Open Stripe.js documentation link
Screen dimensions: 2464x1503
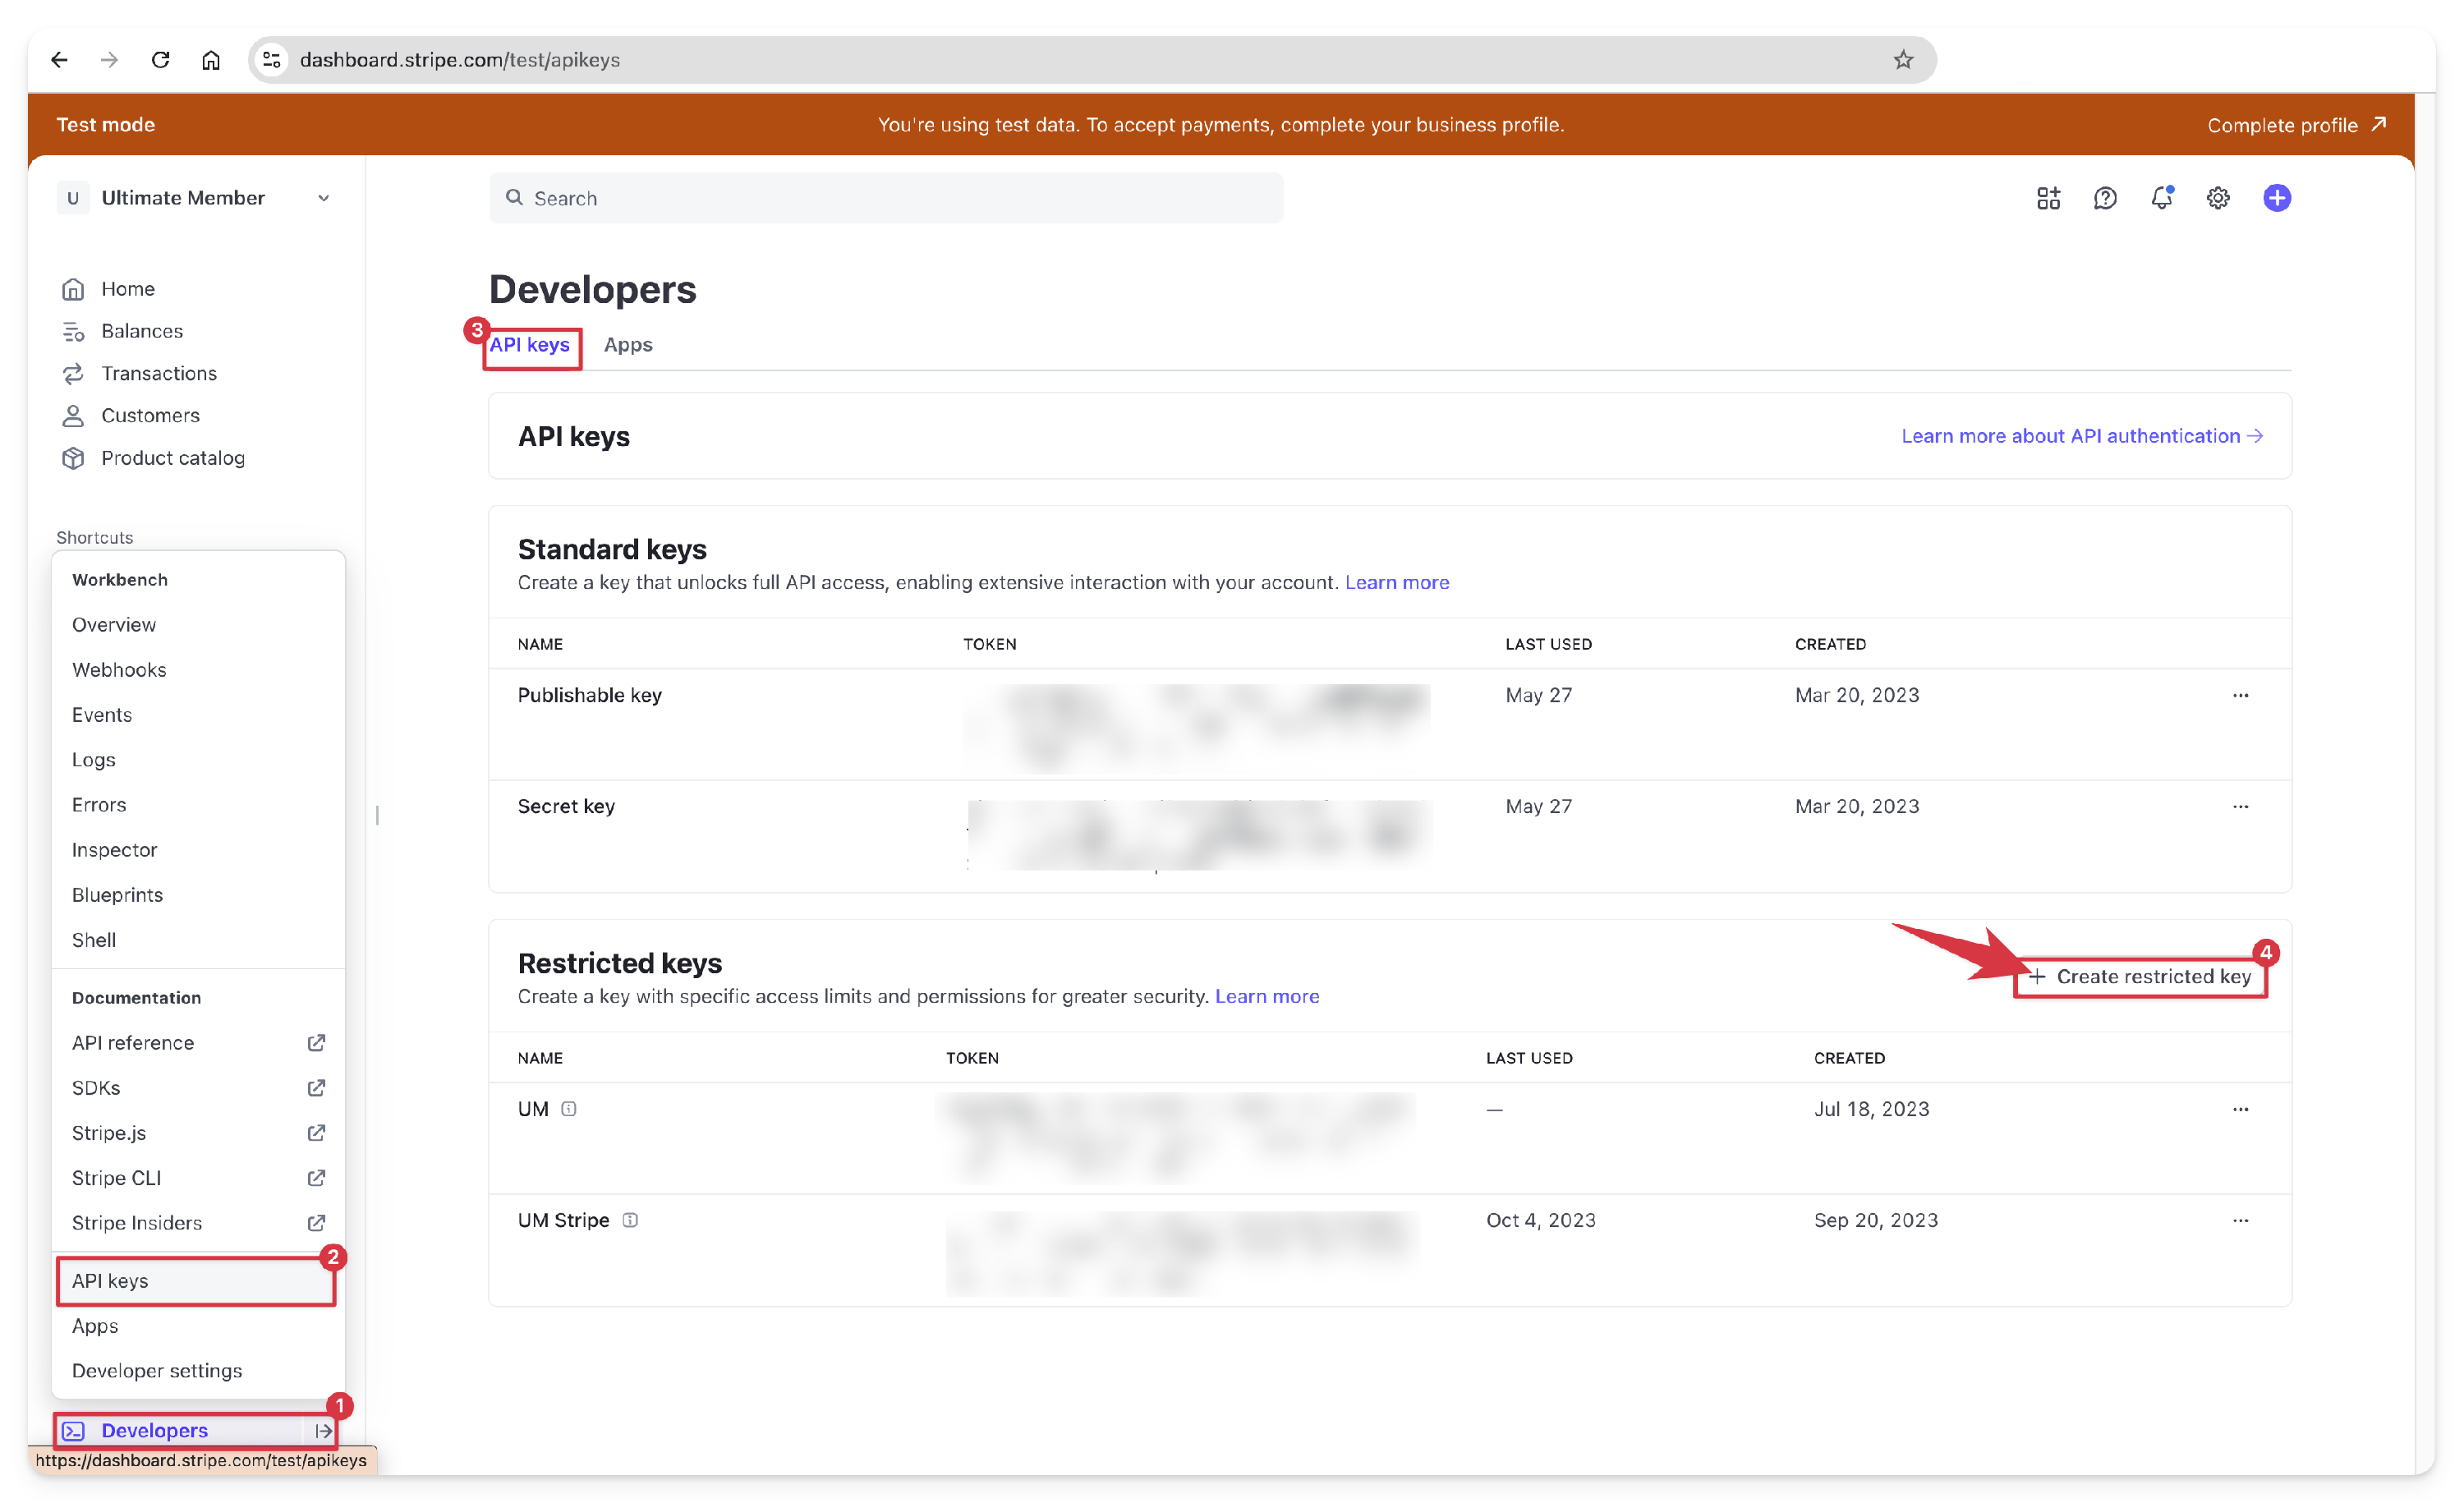tap(198, 1132)
